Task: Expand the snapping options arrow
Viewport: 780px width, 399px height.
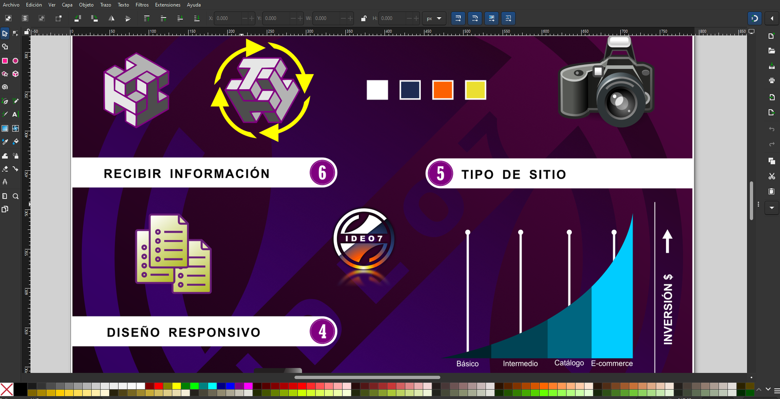Action: pyautogui.click(x=772, y=19)
